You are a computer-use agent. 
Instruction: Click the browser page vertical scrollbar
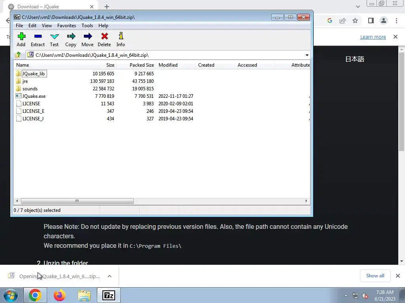401,101
